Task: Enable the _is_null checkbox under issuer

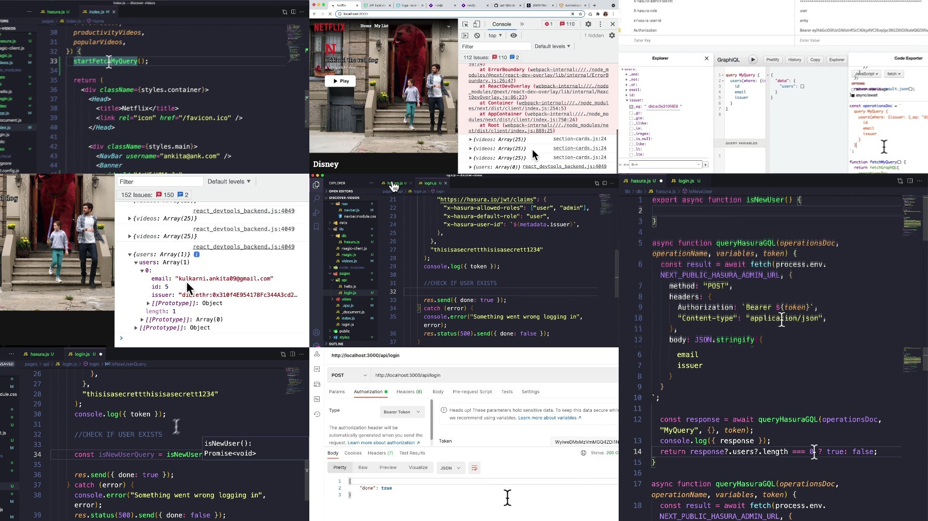Action: 631,139
